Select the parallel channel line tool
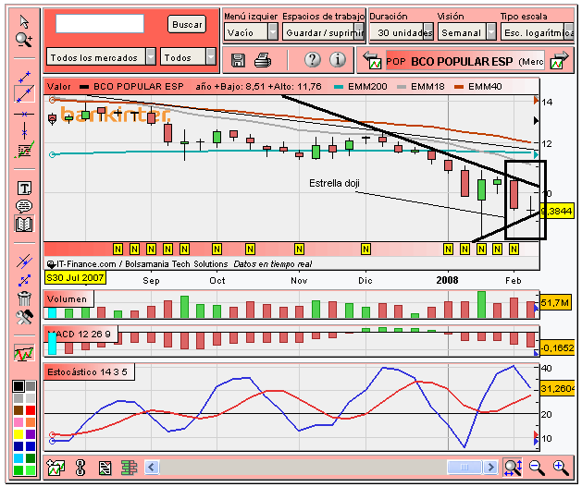The image size is (582, 487). (x=24, y=262)
